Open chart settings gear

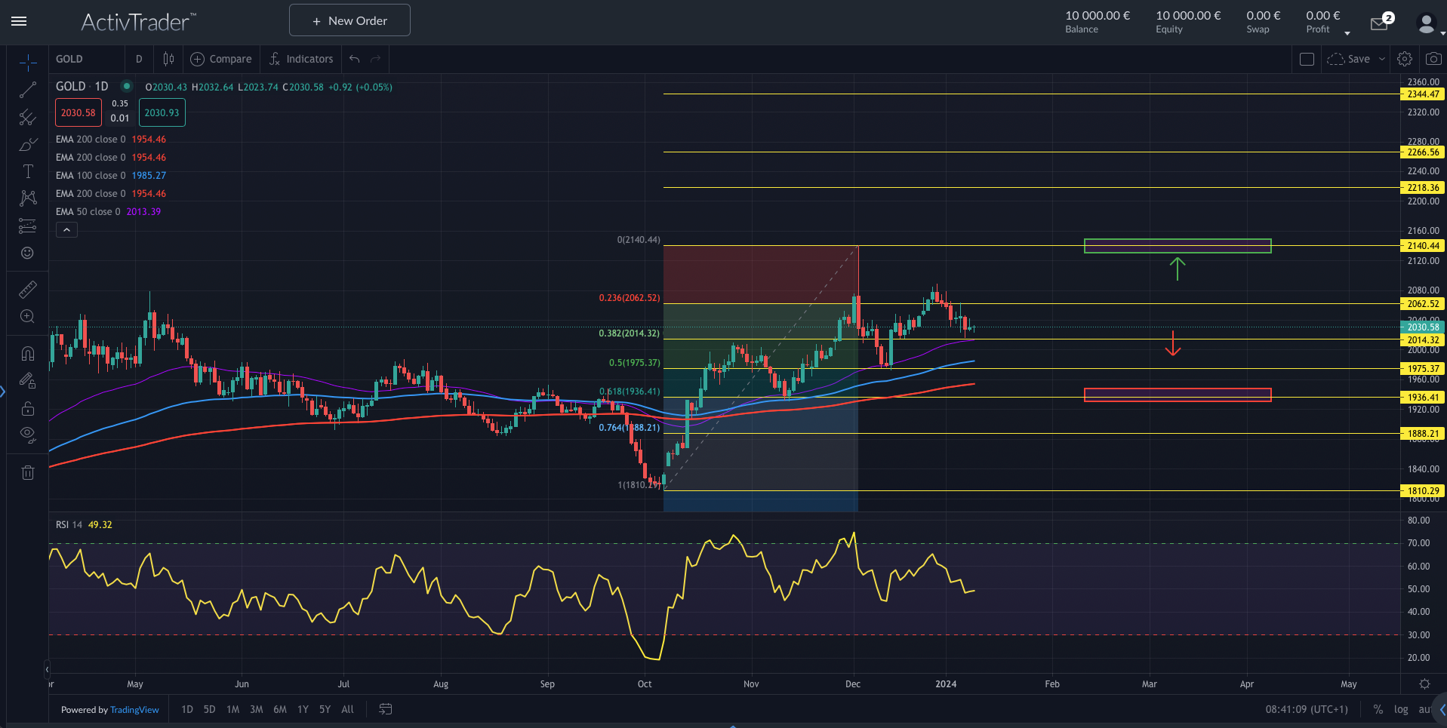point(1405,58)
